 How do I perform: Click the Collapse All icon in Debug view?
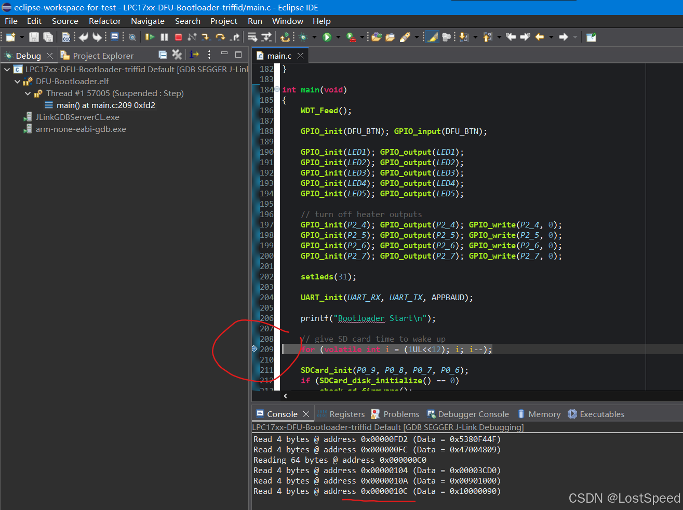coord(163,55)
